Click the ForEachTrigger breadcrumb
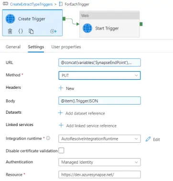Image resolution: width=173 pixels, height=181 pixels. [77, 4]
